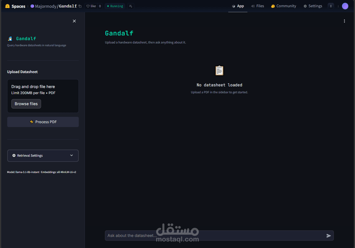Open the Community tab
The width and height of the screenshot is (355, 248).
coord(283,6)
